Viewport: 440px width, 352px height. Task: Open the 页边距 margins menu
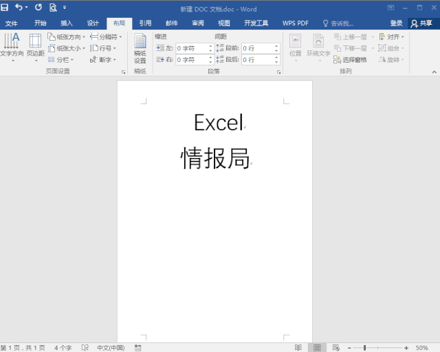[36, 48]
